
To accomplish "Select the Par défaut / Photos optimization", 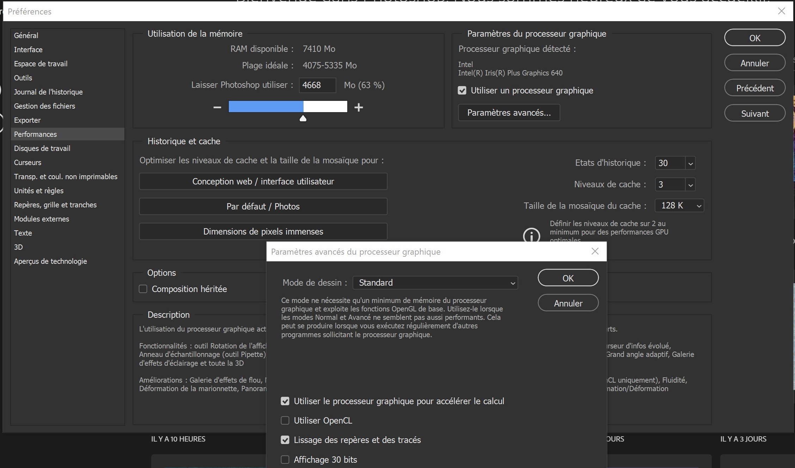I will tap(263, 206).
